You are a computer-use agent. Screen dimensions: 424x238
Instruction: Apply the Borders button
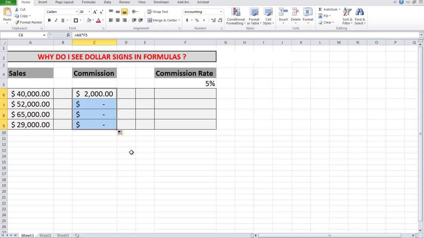(x=76, y=20)
